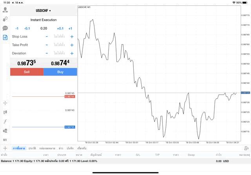Increase Stop Loss with plus button
This screenshot has width=251, height=175.
click(x=72, y=36)
